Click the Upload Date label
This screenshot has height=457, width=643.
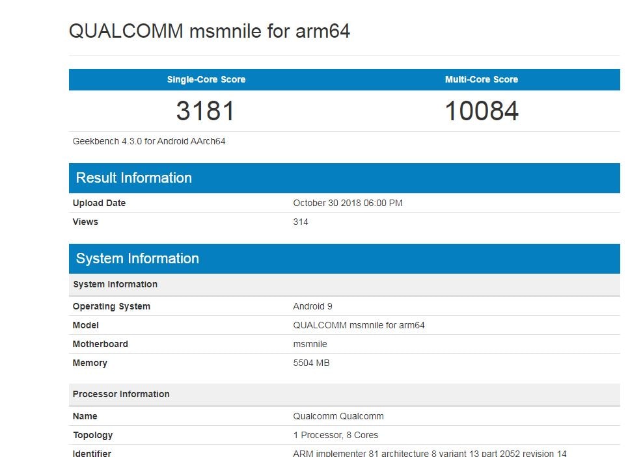click(x=99, y=203)
